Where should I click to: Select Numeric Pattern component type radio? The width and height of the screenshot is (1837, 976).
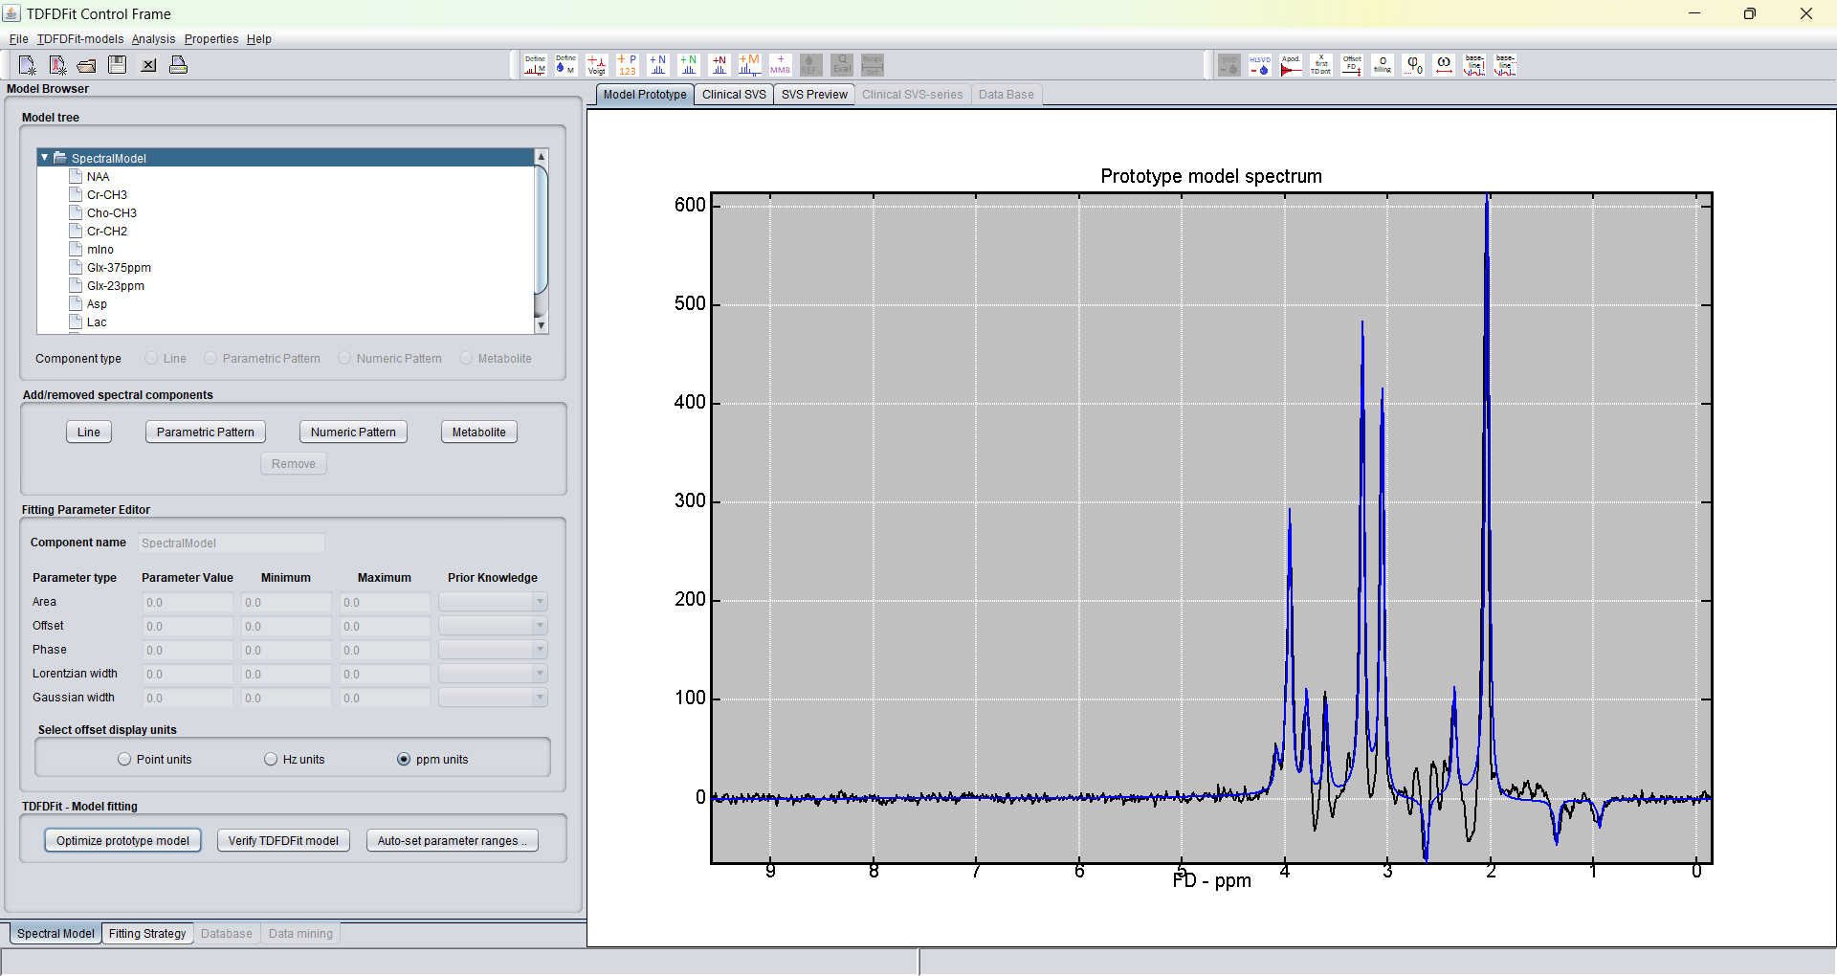[x=344, y=358]
